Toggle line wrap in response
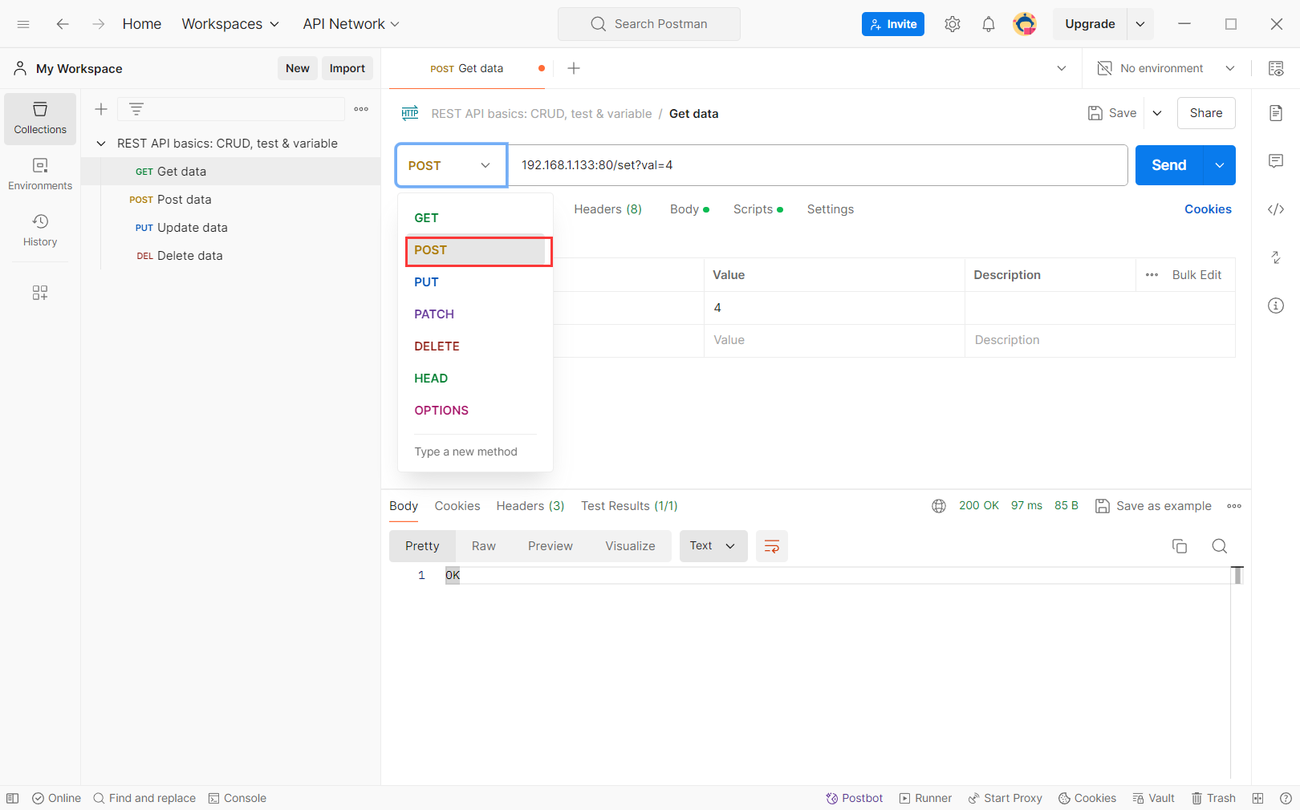The width and height of the screenshot is (1300, 810). [x=772, y=546]
